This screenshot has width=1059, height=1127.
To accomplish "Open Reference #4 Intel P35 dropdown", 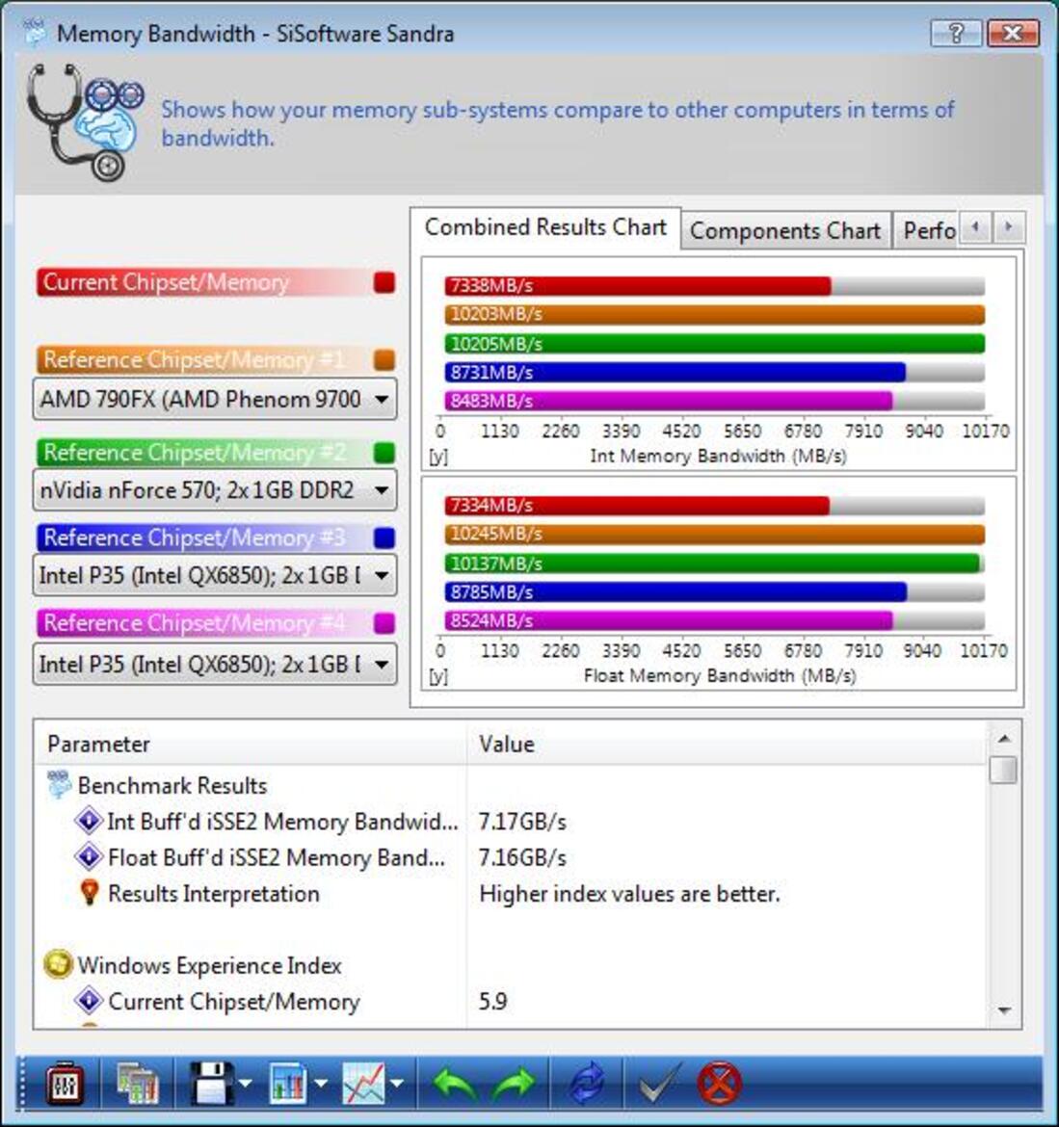I will tap(214, 664).
